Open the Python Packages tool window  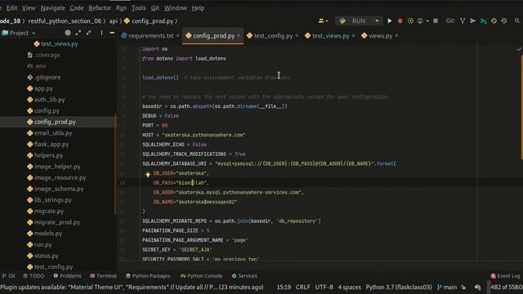click(x=148, y=276)
